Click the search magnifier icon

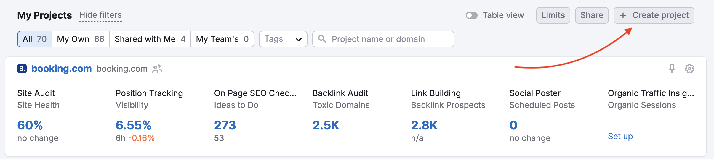tap(322, 39)
